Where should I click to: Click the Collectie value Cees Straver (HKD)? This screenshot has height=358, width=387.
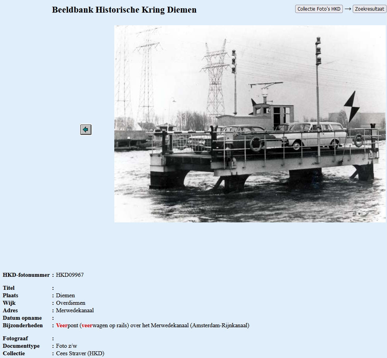tap(80, 353)
